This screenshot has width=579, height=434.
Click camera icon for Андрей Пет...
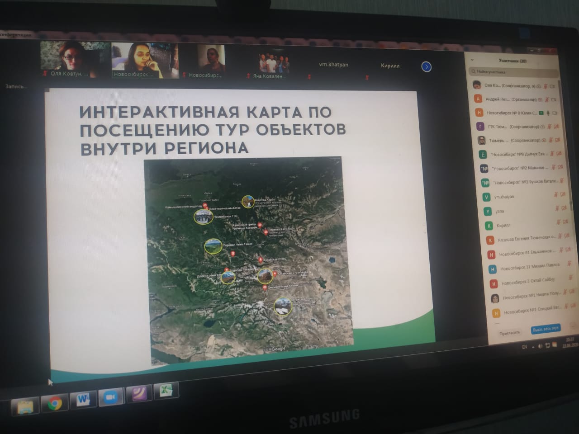pyautogui.click(x=554, y=99)
